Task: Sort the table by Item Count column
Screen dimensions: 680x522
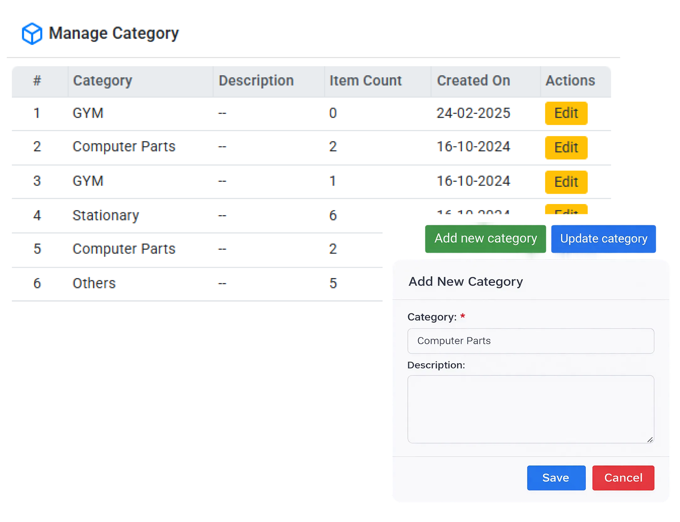Action: click(x=365, y=81)
